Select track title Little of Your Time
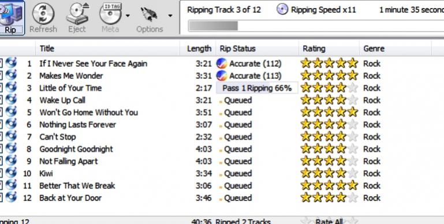This screenshot has width=444, height=224. click(70, 88)
